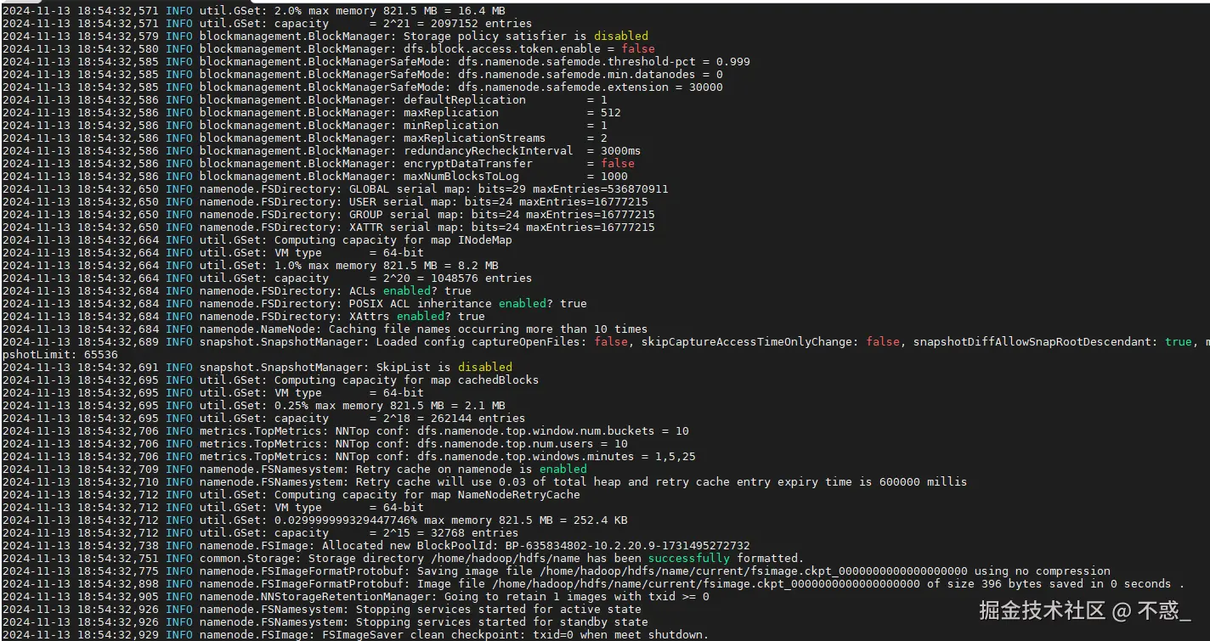Click "Caching file names occurring more than 10 times"
The image size is (1210, 641).
coord(325,329)
